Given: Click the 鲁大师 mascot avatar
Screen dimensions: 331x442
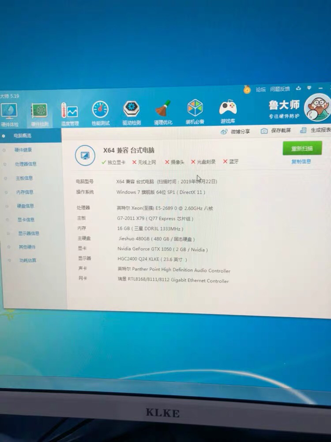Looking at the screenshot, I should (x=318, y=108).
